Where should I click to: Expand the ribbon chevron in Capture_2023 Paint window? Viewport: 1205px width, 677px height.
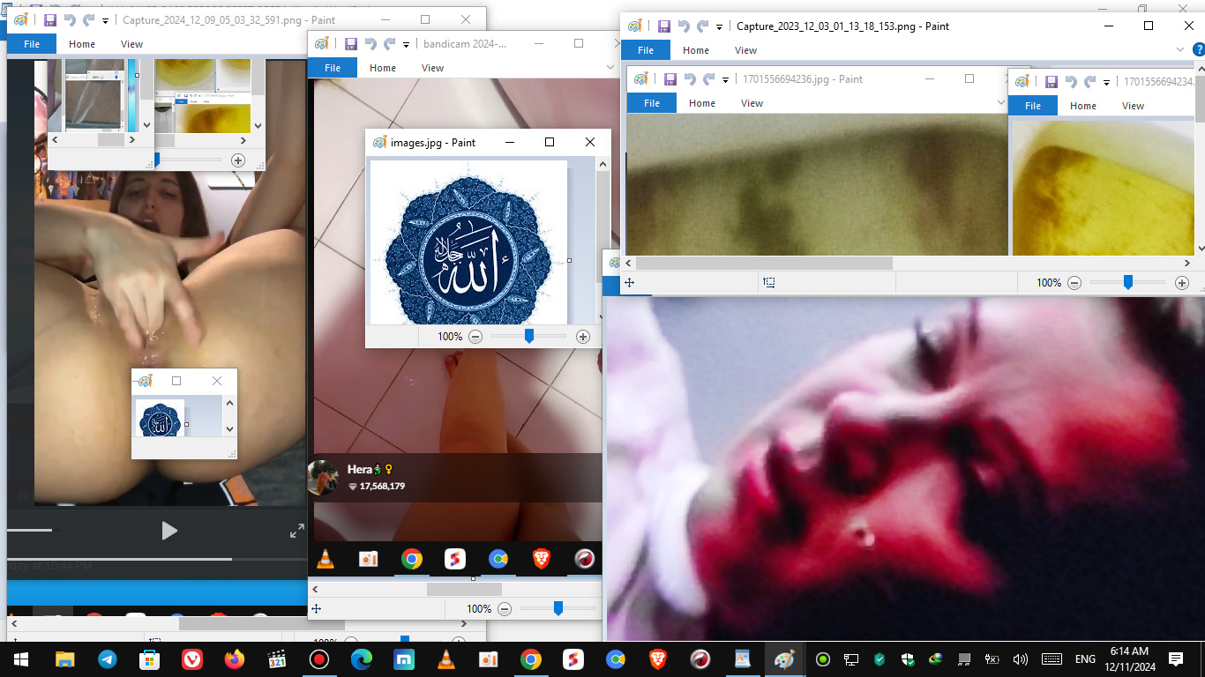pos(1181,50)
